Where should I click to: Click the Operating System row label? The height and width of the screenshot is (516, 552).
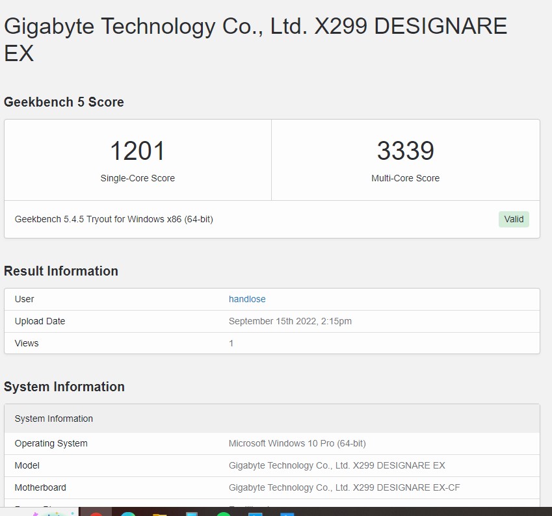pos(51,443)
